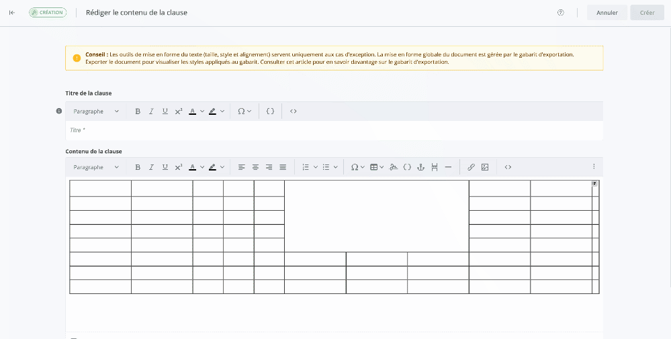
Task: Expand the highlight color options in the content toolbar
Action: (x=222, y=167)
